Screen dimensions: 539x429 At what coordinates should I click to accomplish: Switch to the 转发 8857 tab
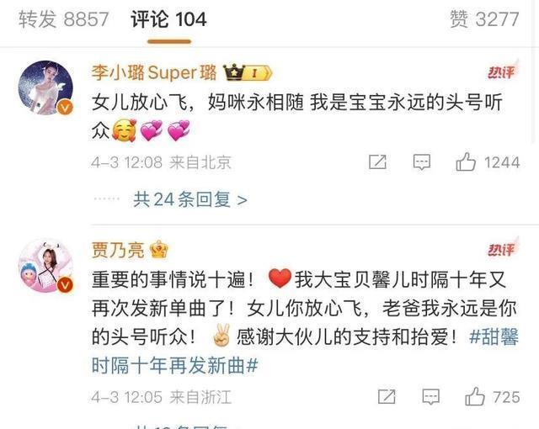click(64, 19)
